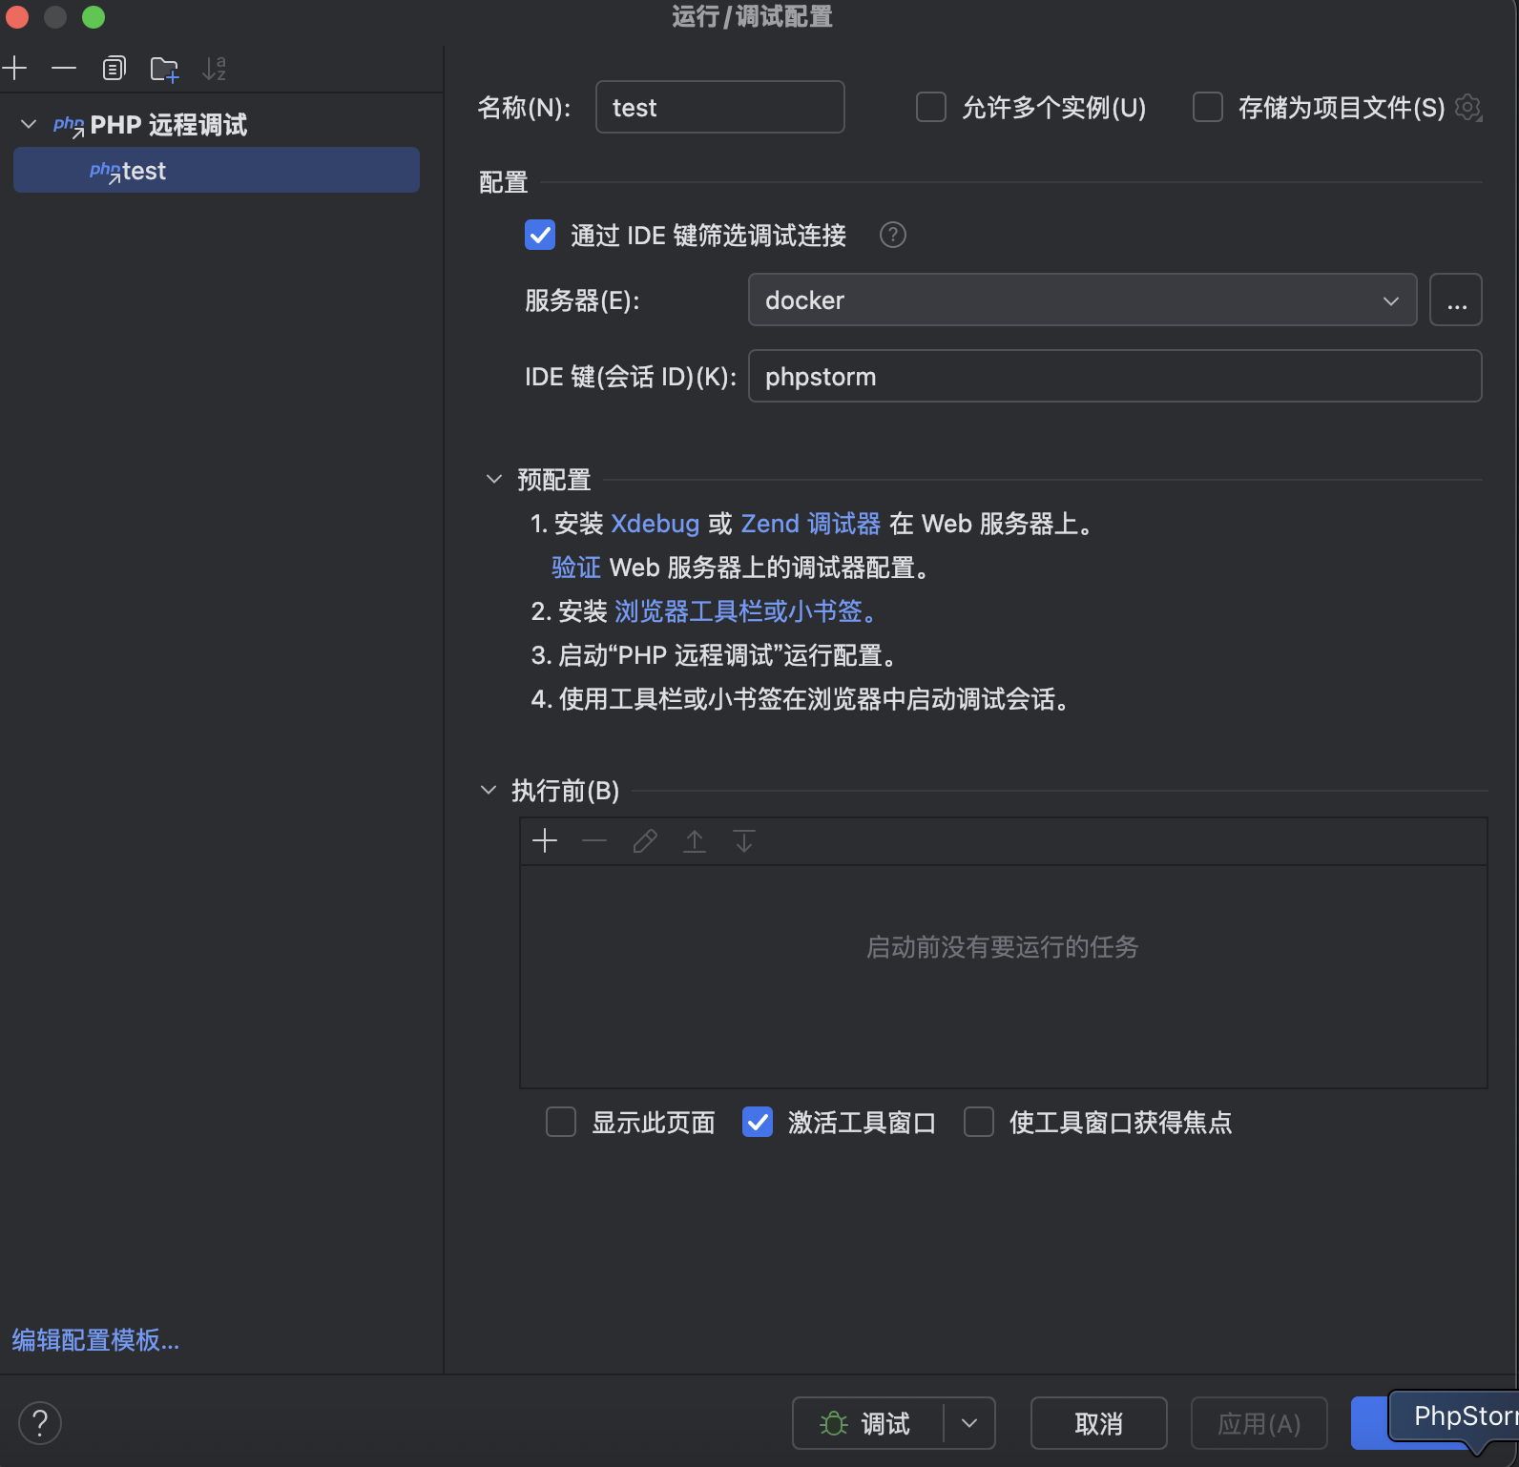The height and width of the screenshot is (1467, 1519).
Task: Open server settings with the ellipsis button
Action: (1455, 300)
